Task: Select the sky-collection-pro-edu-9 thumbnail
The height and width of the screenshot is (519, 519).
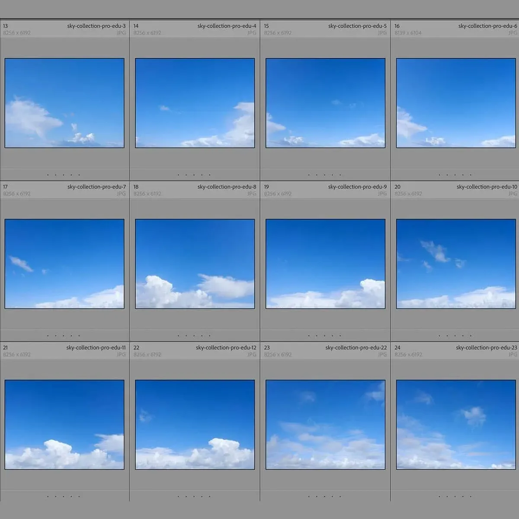Action: [325, 264]
